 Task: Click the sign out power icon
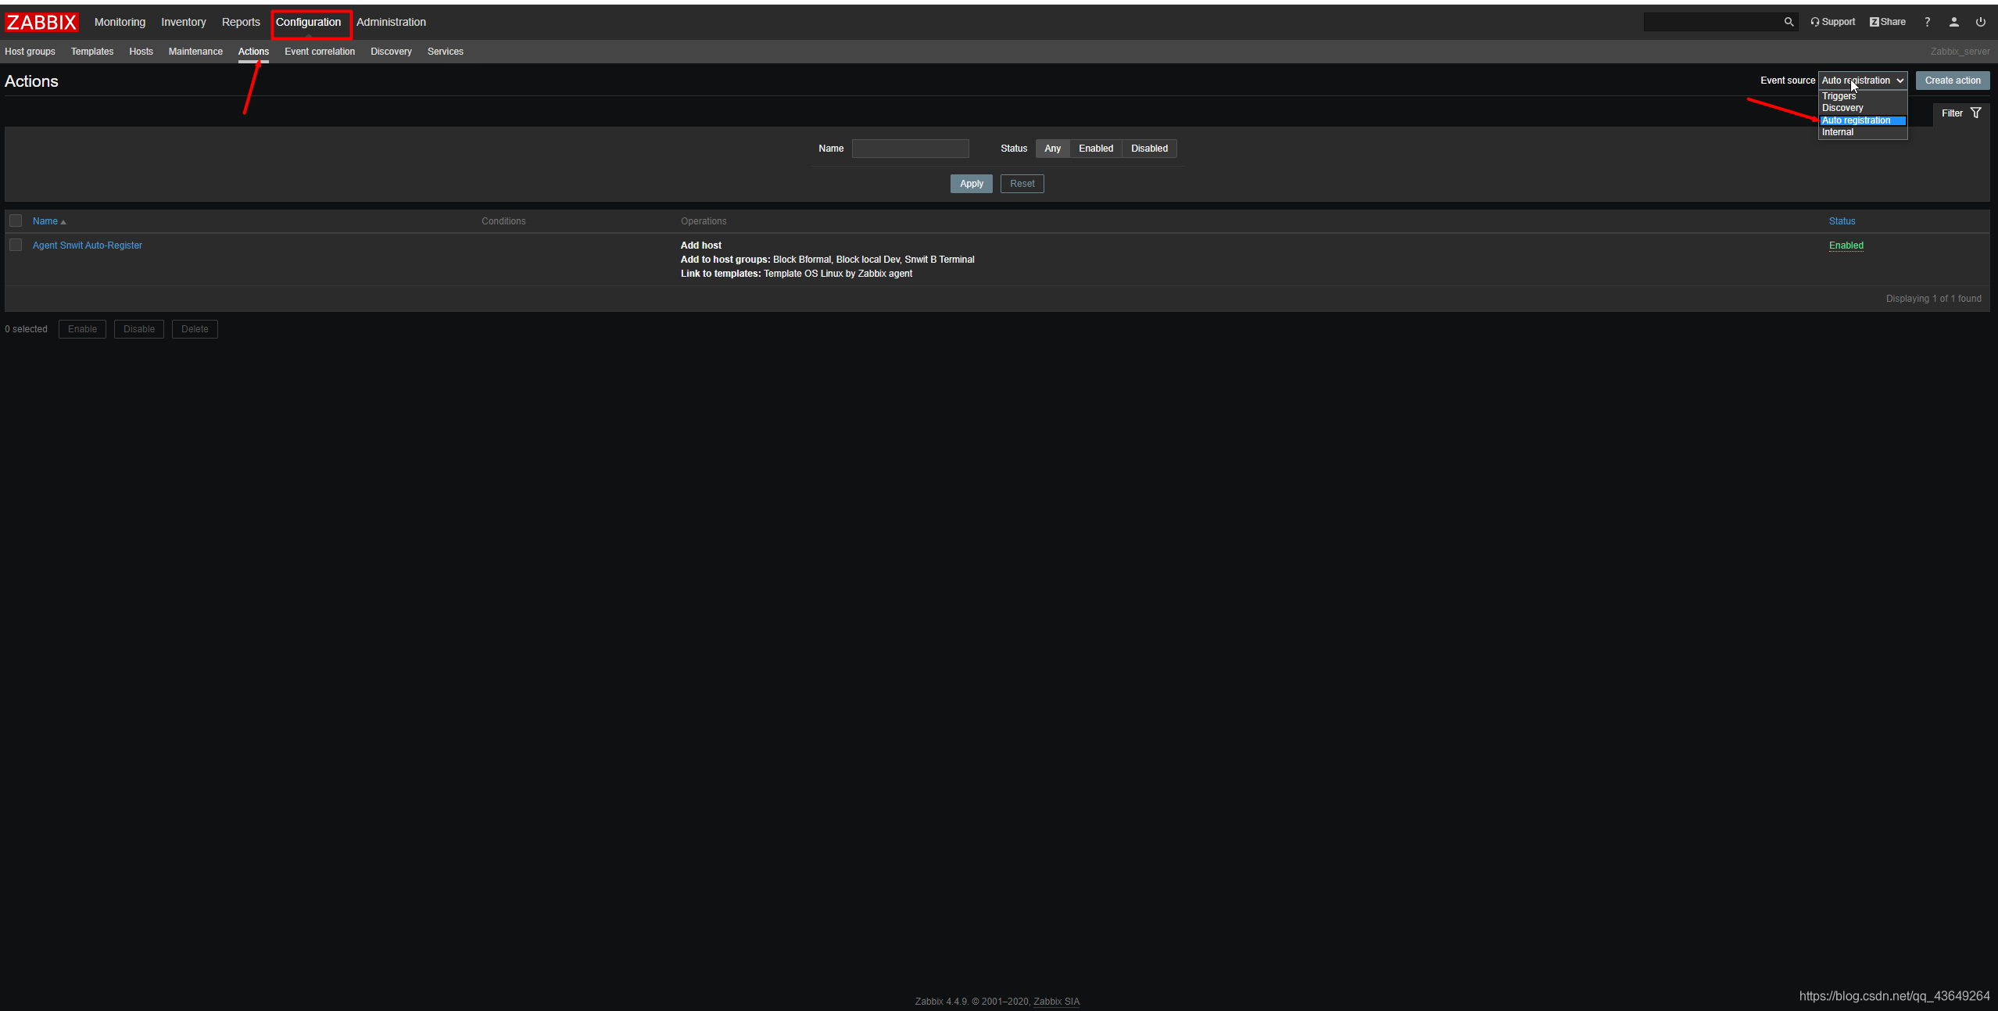[x=1980, y=22]
